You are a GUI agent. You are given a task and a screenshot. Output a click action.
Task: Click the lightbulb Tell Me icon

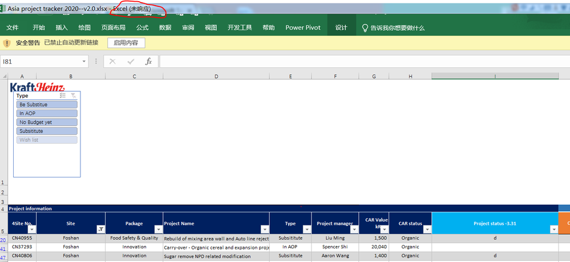365,28
